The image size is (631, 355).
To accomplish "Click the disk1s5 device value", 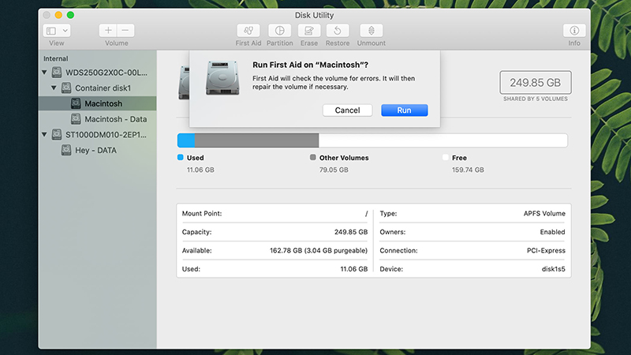I will pos(554,269).
